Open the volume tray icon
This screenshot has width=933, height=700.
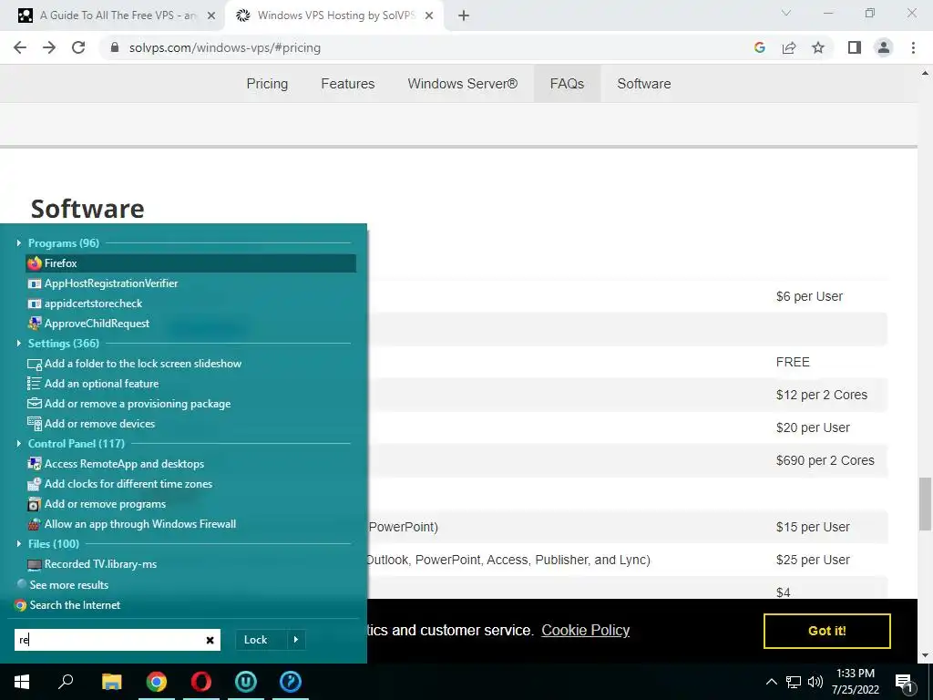815,682
